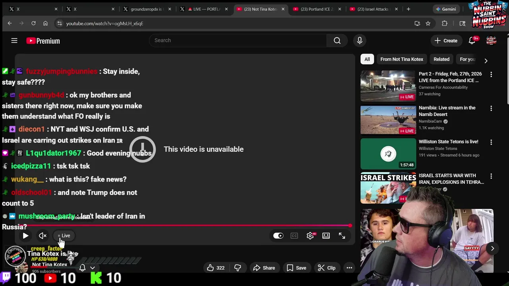Open options for Israel Starts War video
Screen dimensions: 509x286
click(491, 176)
